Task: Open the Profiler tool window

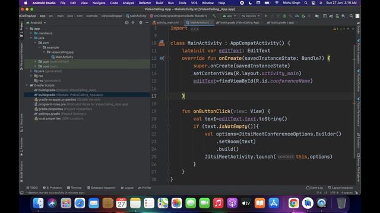Action: [145, 188]
